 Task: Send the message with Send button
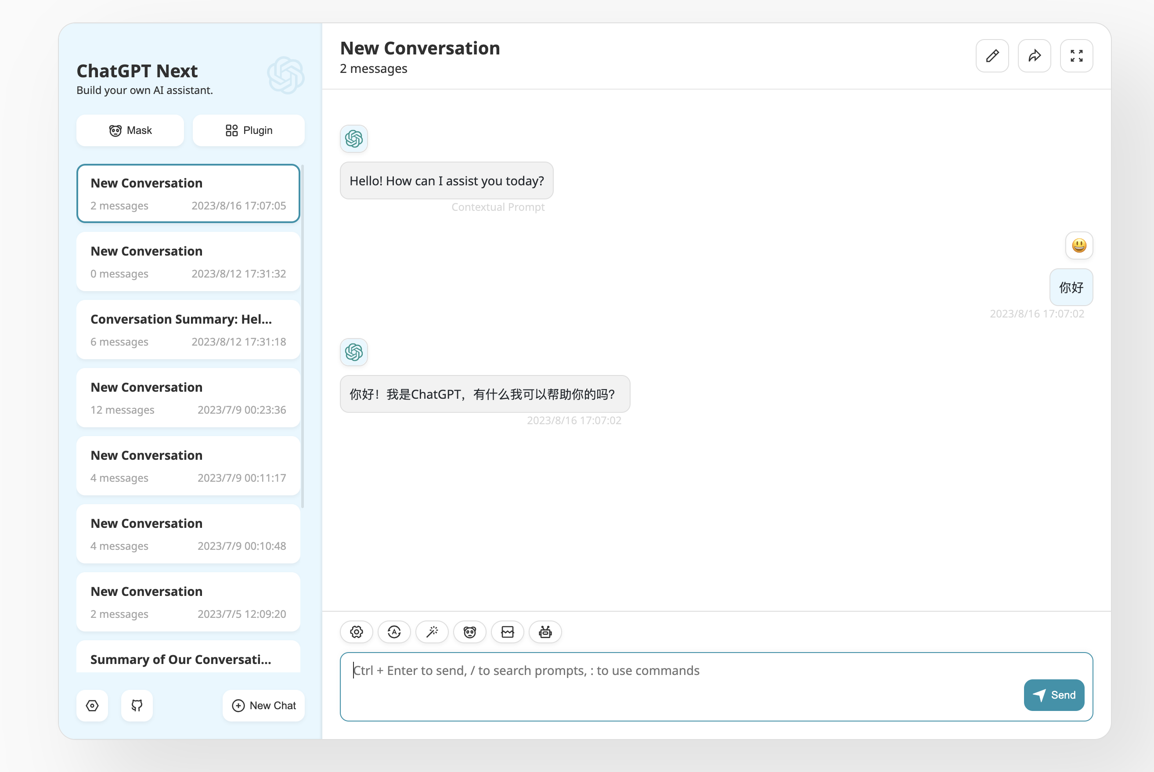pyautogui.click(x=1053, y=695)
